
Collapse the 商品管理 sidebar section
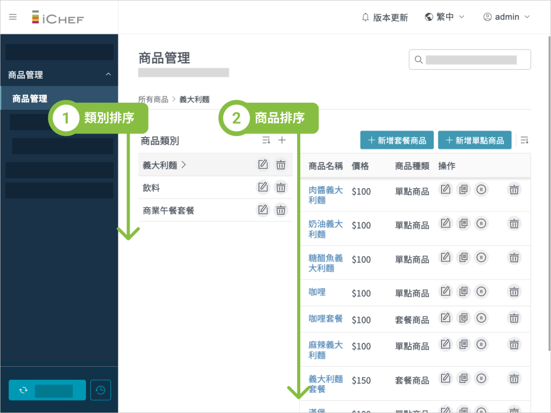(x=108, y=75)
